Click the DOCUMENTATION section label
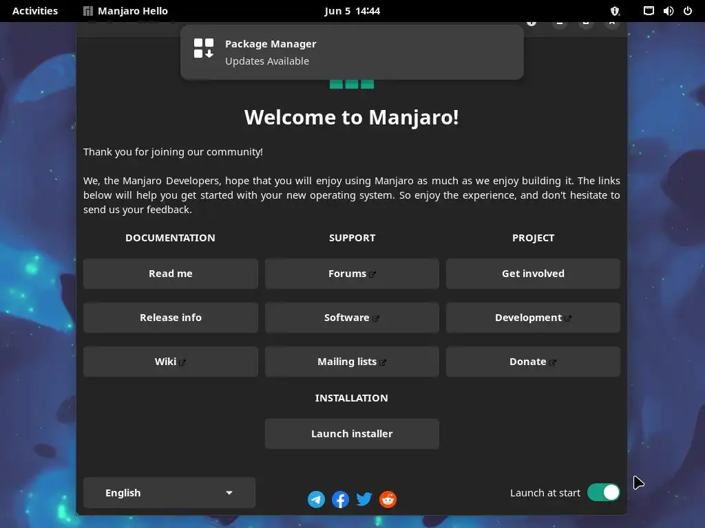 coord(170,237)
